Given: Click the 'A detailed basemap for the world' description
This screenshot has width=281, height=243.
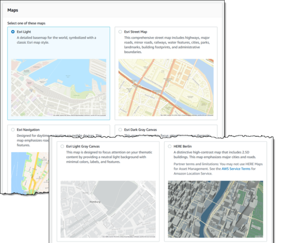Looking at the screenshot, I should pyautogui.click(x=56, y=40).
